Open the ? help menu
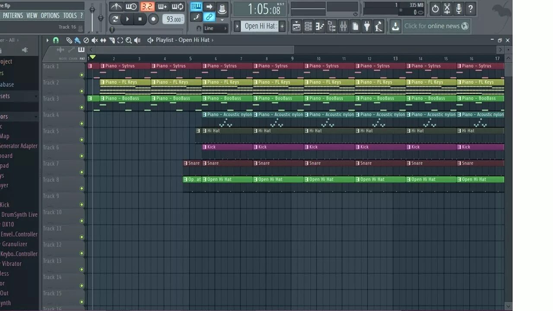553x311 pixels. (x=81, y=16)
